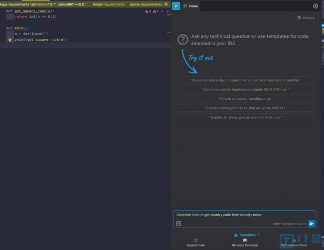Open requirements banner gear settings
The width and height of the screenshot is (324, 250).
coord(166,4)
